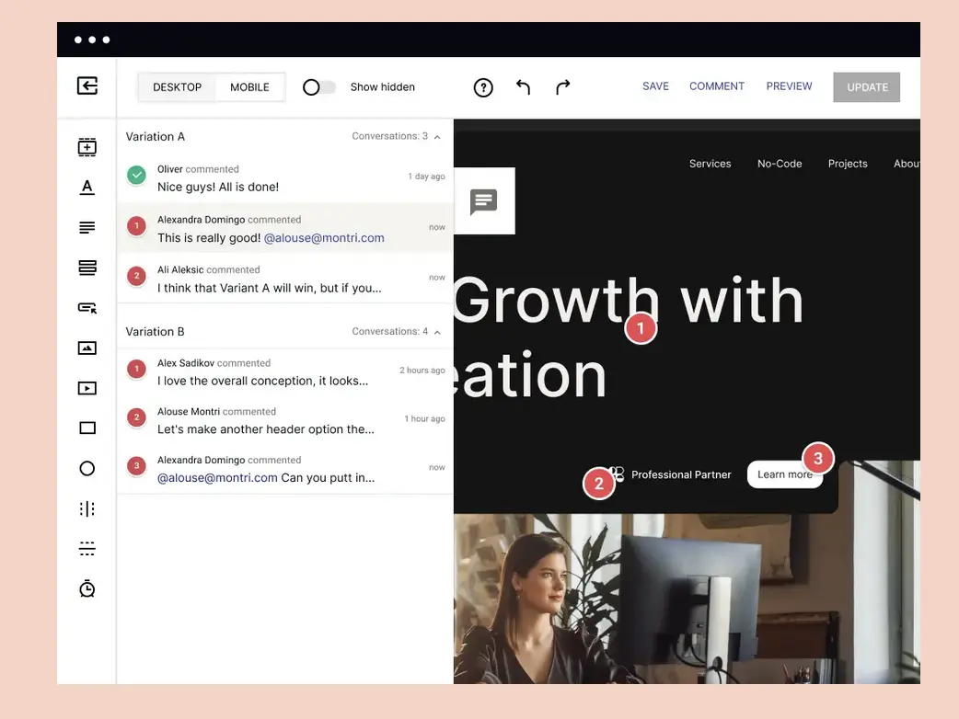The height and width of the screenshot is (719, 959).
Task: Open the Services navigation item
Action: click(710, 163)
